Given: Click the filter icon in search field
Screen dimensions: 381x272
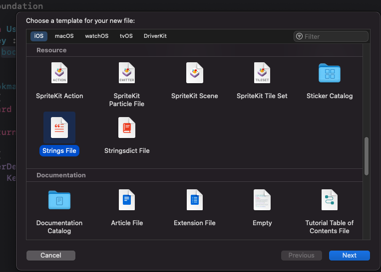Looking at the screenshot, I should (x=300, y=36).
